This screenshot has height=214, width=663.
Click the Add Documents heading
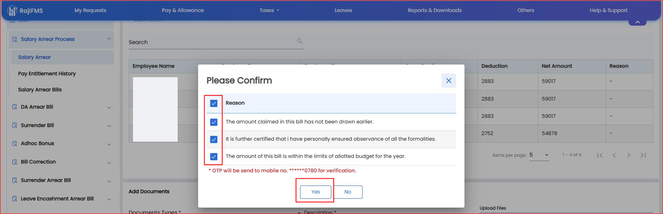pos(149,192)
